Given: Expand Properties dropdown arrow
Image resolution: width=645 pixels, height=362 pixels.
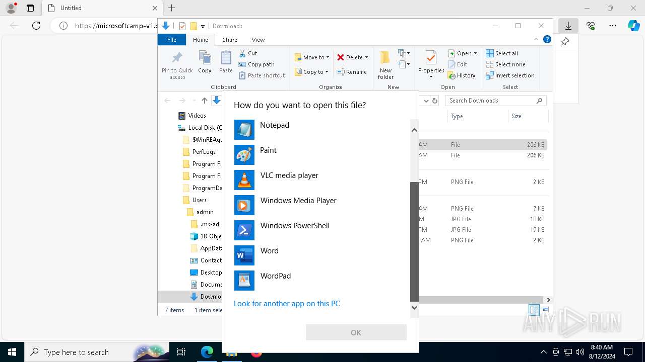Looking at the screenshot, I should 431,77.
